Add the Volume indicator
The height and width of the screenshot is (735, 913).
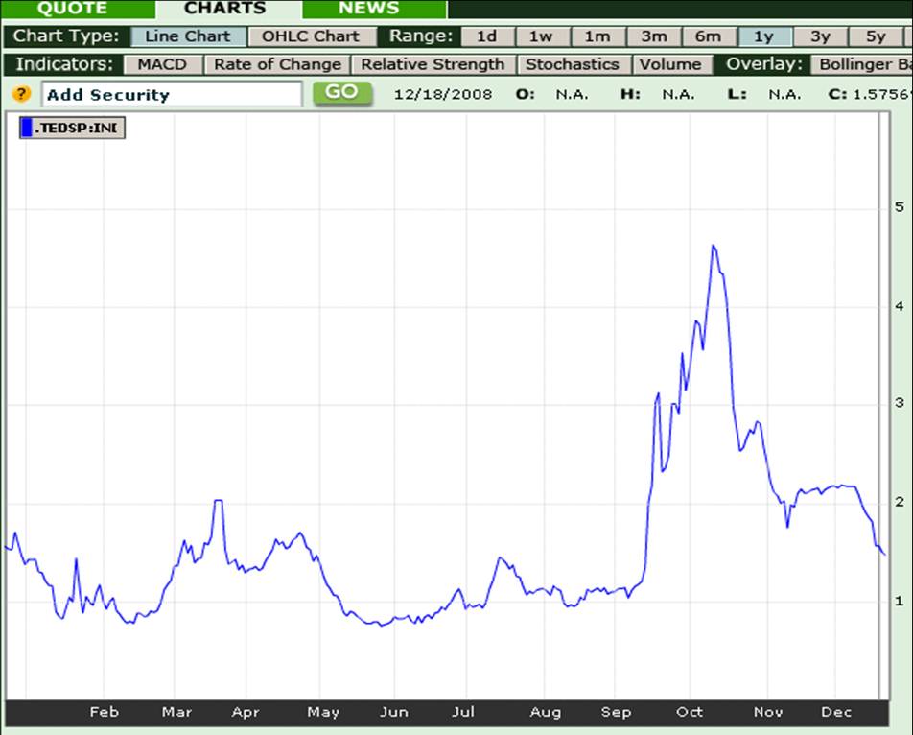pyautogui.click(x=670, y=64)
